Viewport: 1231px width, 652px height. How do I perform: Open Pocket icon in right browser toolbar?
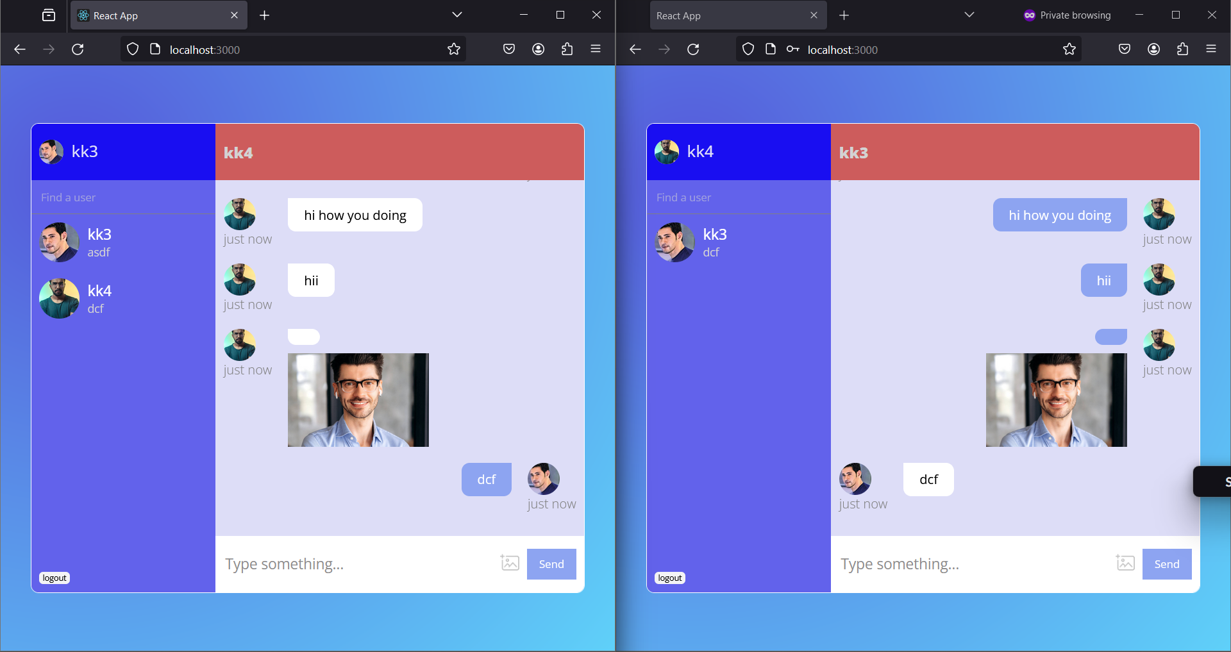tap(1125, 49)
